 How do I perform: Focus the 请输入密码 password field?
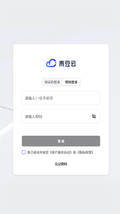point(61,116)
